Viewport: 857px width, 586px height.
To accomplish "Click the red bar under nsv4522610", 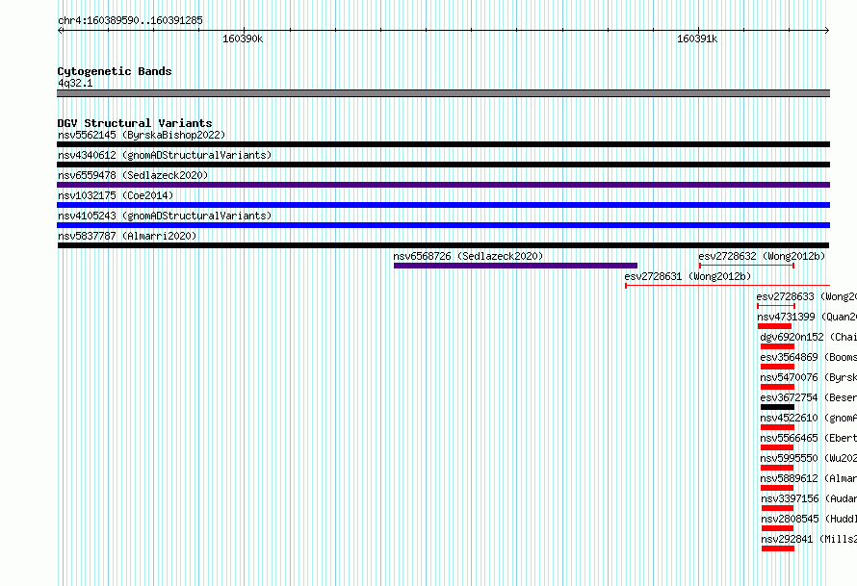I will point(777,427).
